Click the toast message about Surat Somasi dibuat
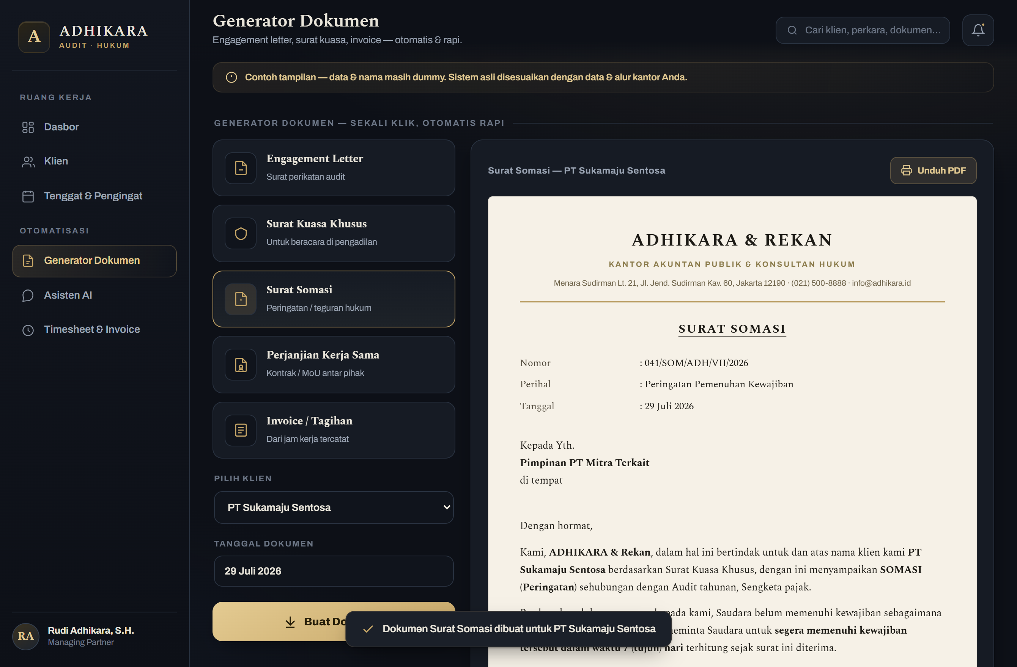Screen dimensions: 1017x667 click(519, 629)
